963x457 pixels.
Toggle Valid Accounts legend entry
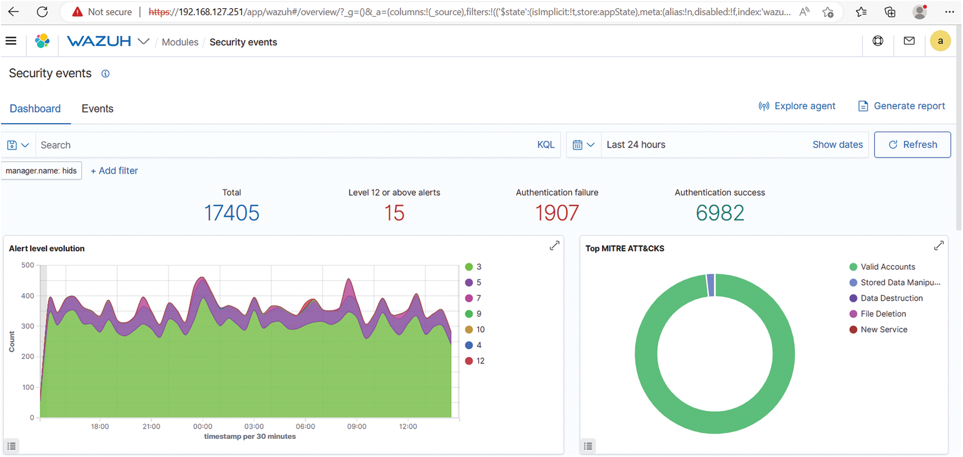tap(887, 267)
